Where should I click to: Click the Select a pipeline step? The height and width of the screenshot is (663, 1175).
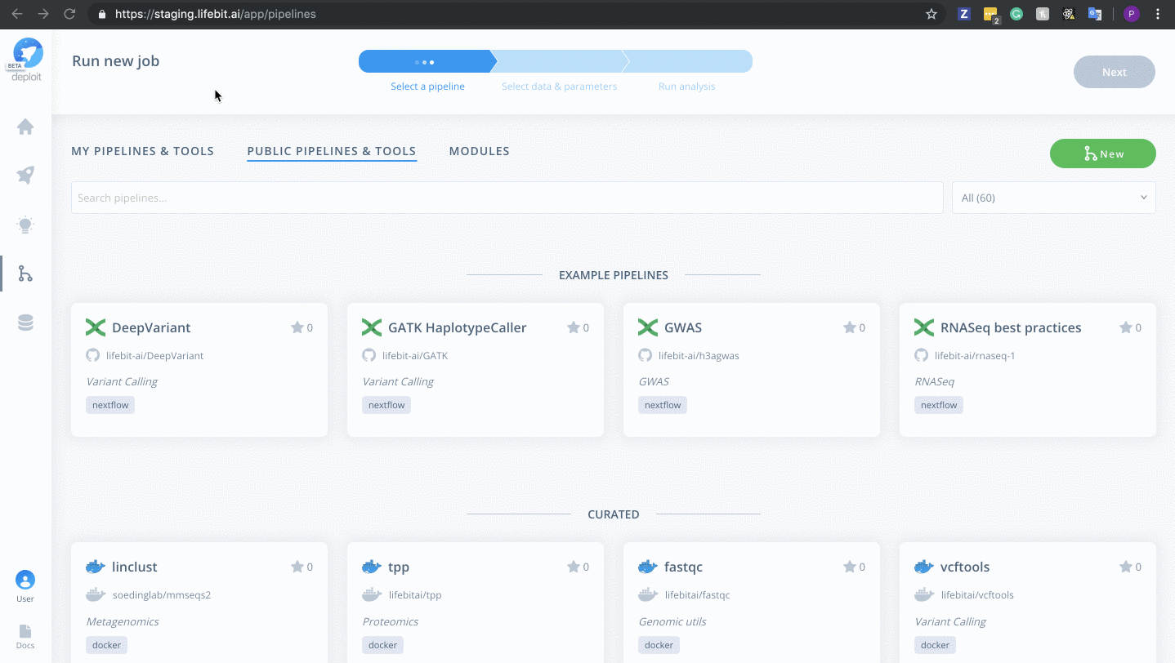tap(427, 61)
